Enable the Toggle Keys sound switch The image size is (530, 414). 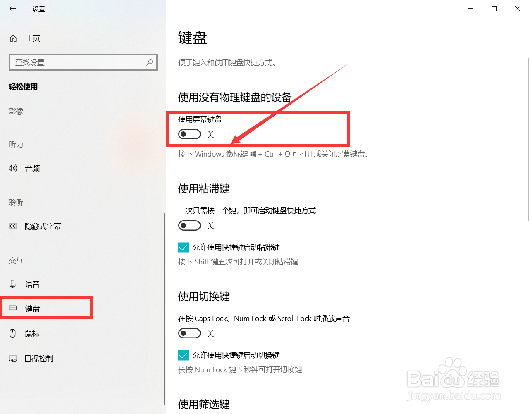(x=189, y=333)
